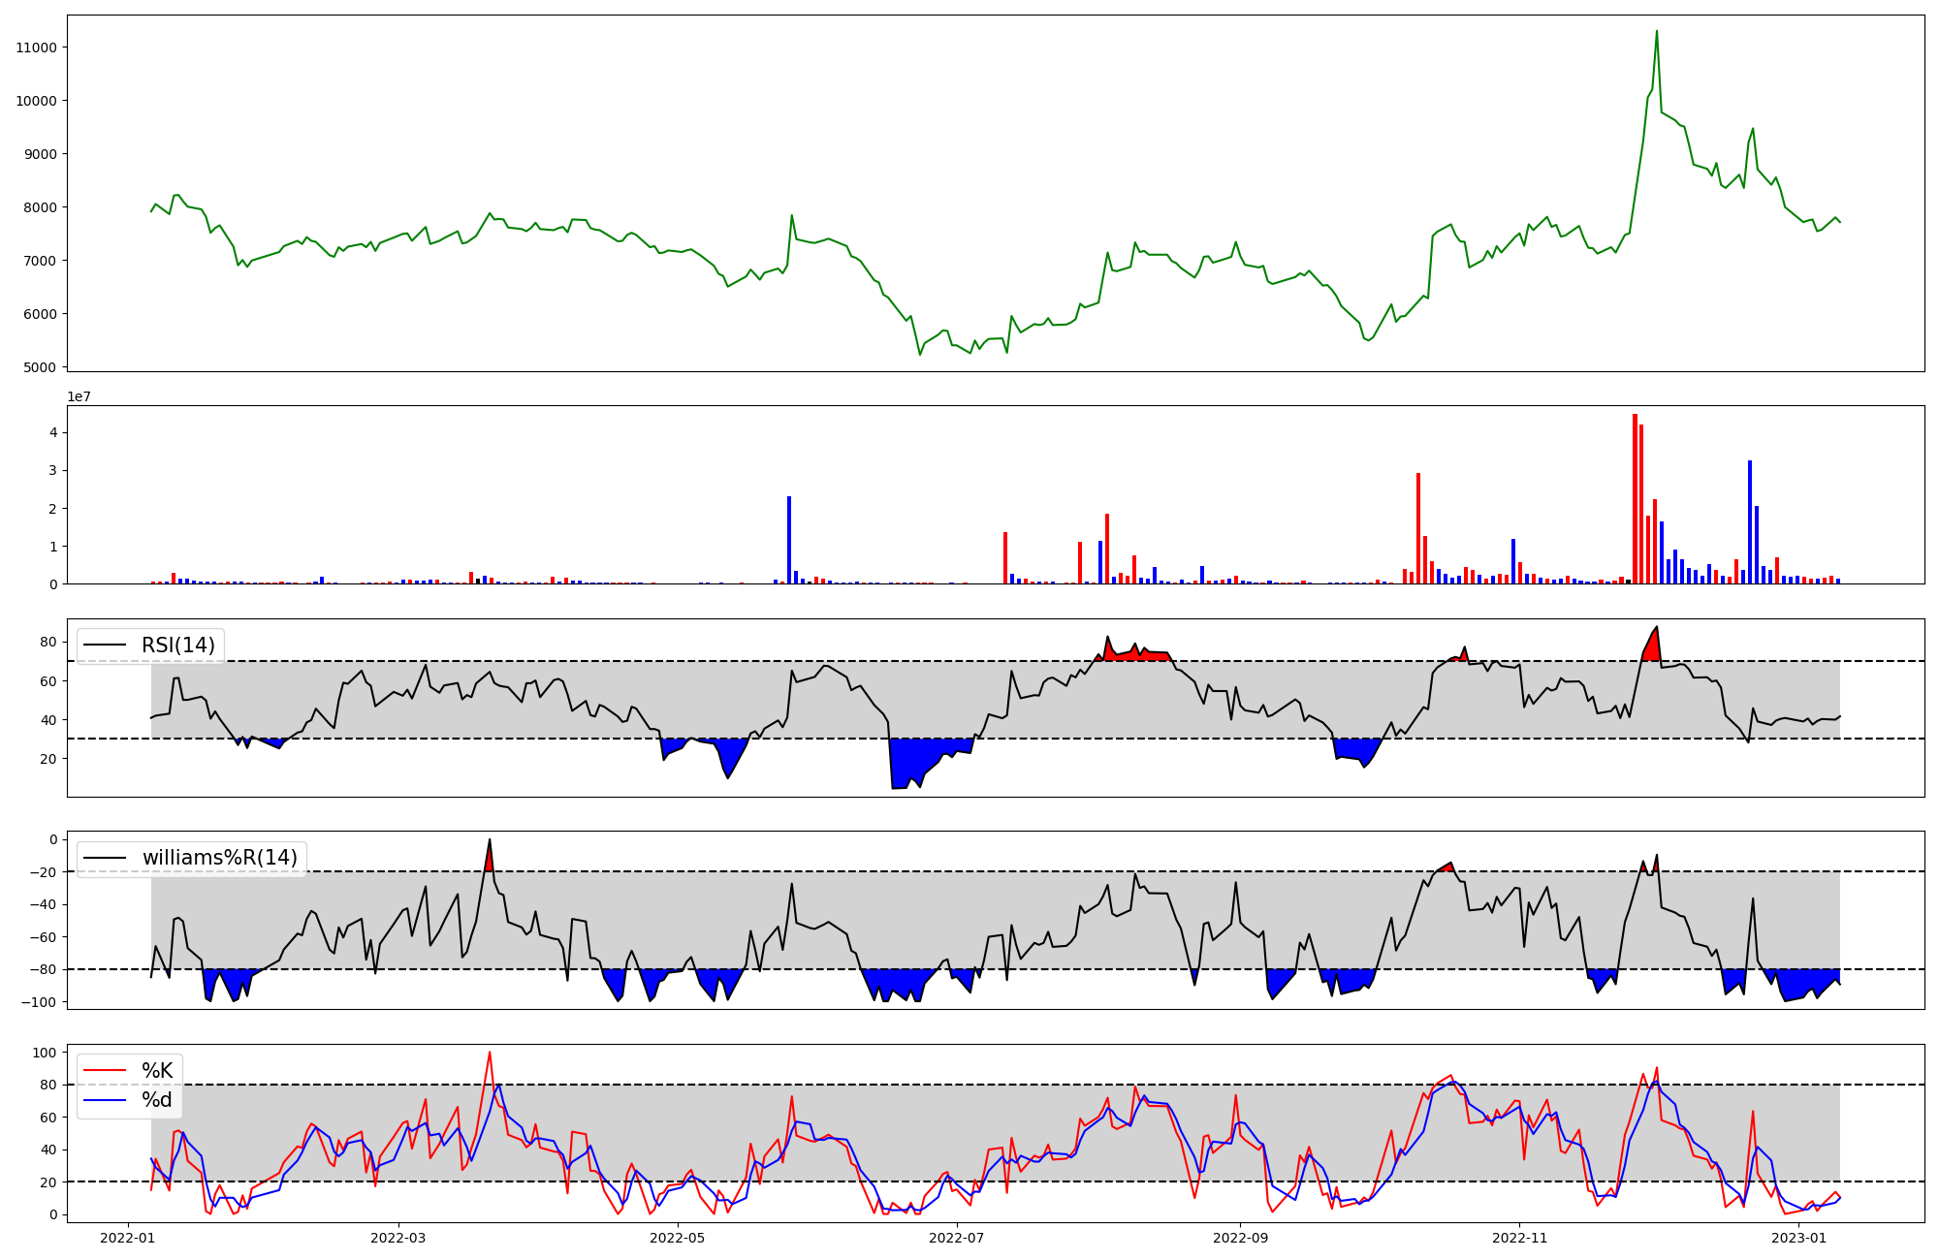Click the 2022-07 x-axis date label

click(x=956, y=1238)
